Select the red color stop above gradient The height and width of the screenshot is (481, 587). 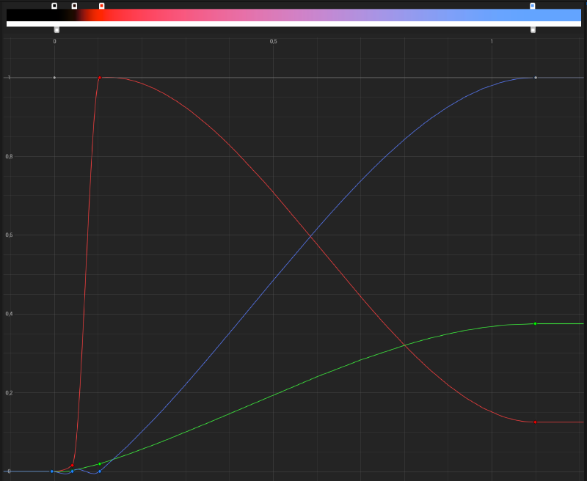101,6
